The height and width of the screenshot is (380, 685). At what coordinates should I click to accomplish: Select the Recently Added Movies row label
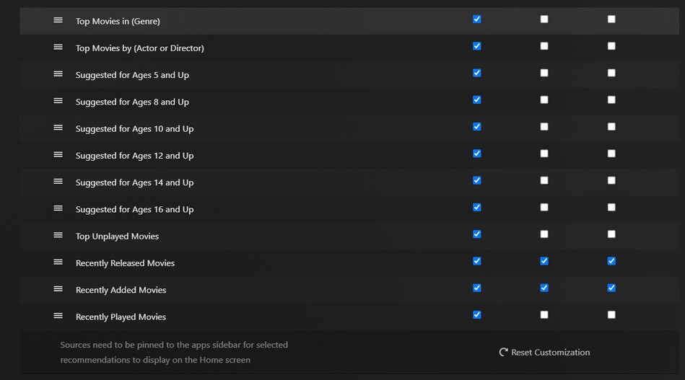[x=121, y=290]
